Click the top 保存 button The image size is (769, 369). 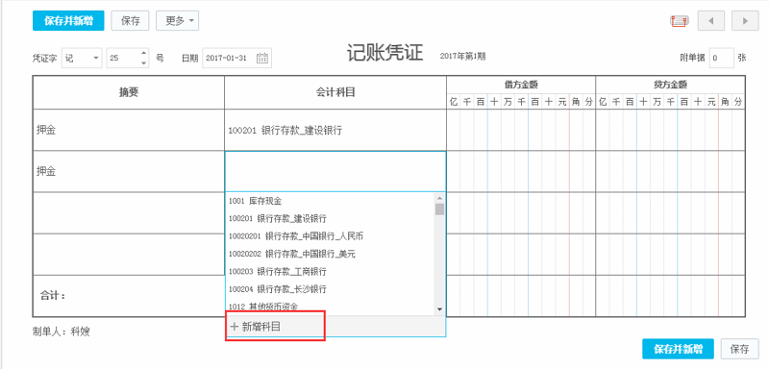click(130, 21)
